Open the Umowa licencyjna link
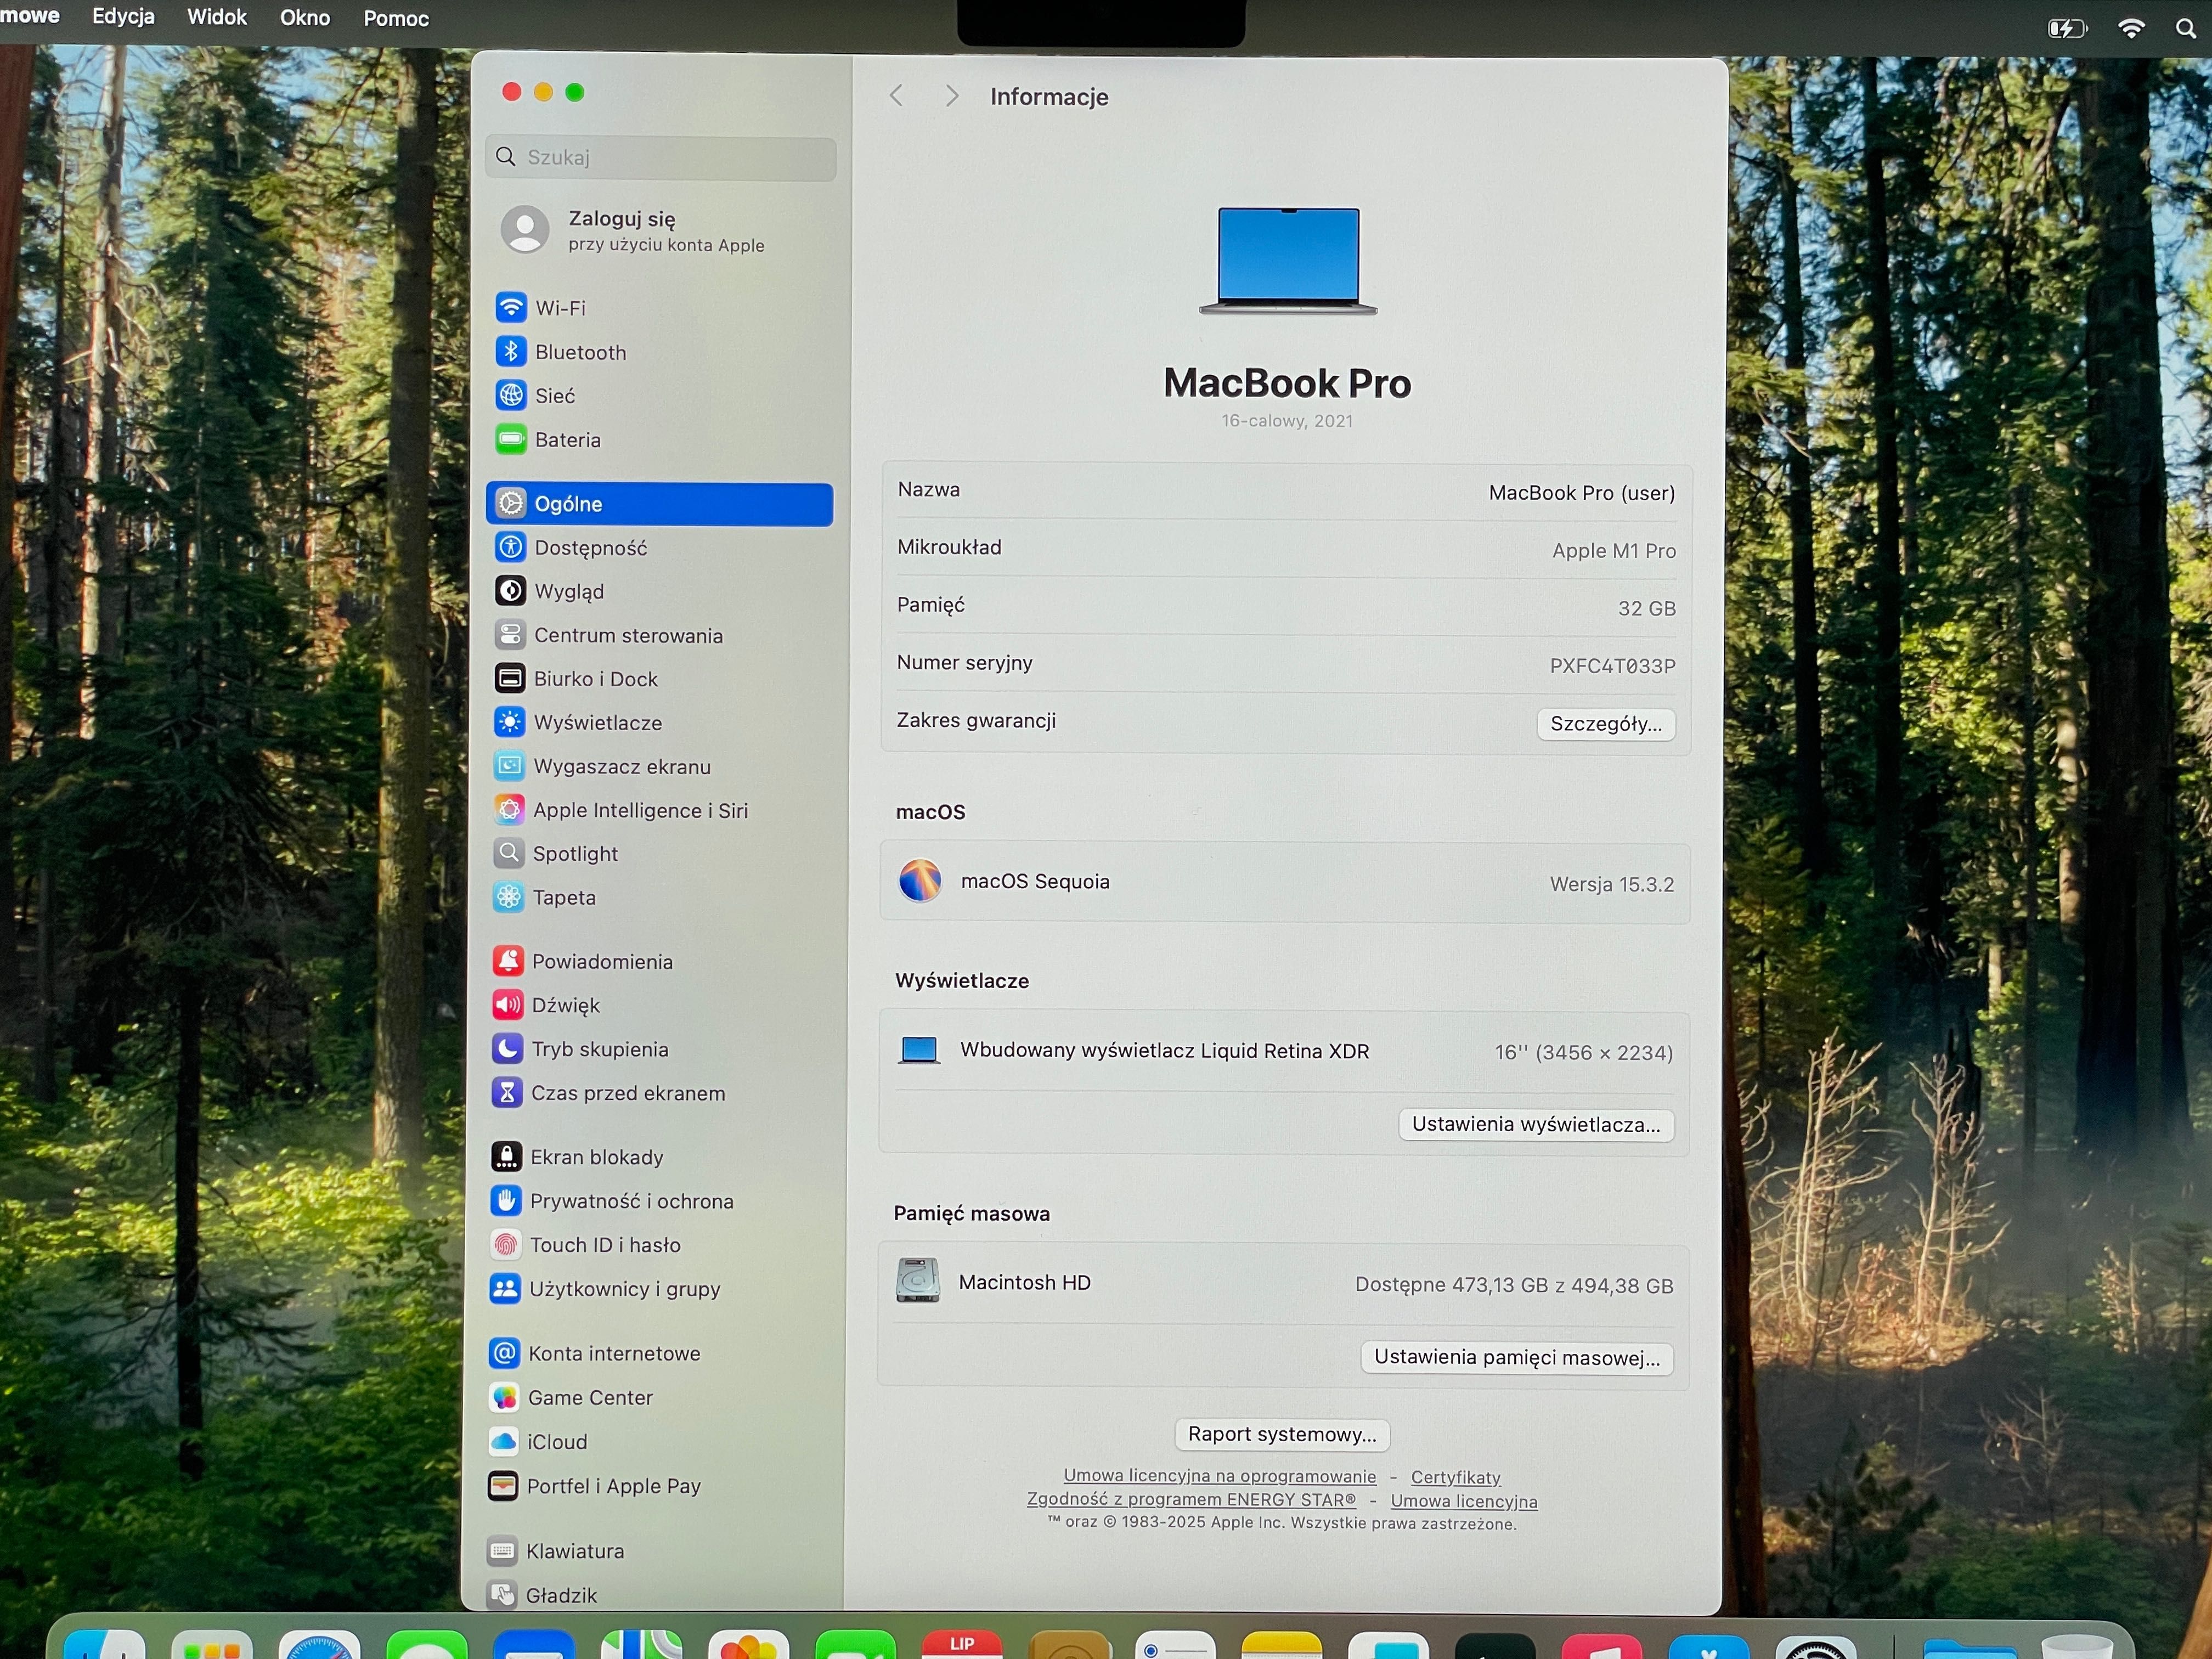Viewport: 2212px width, 1659px height. coord(1464,1501)
